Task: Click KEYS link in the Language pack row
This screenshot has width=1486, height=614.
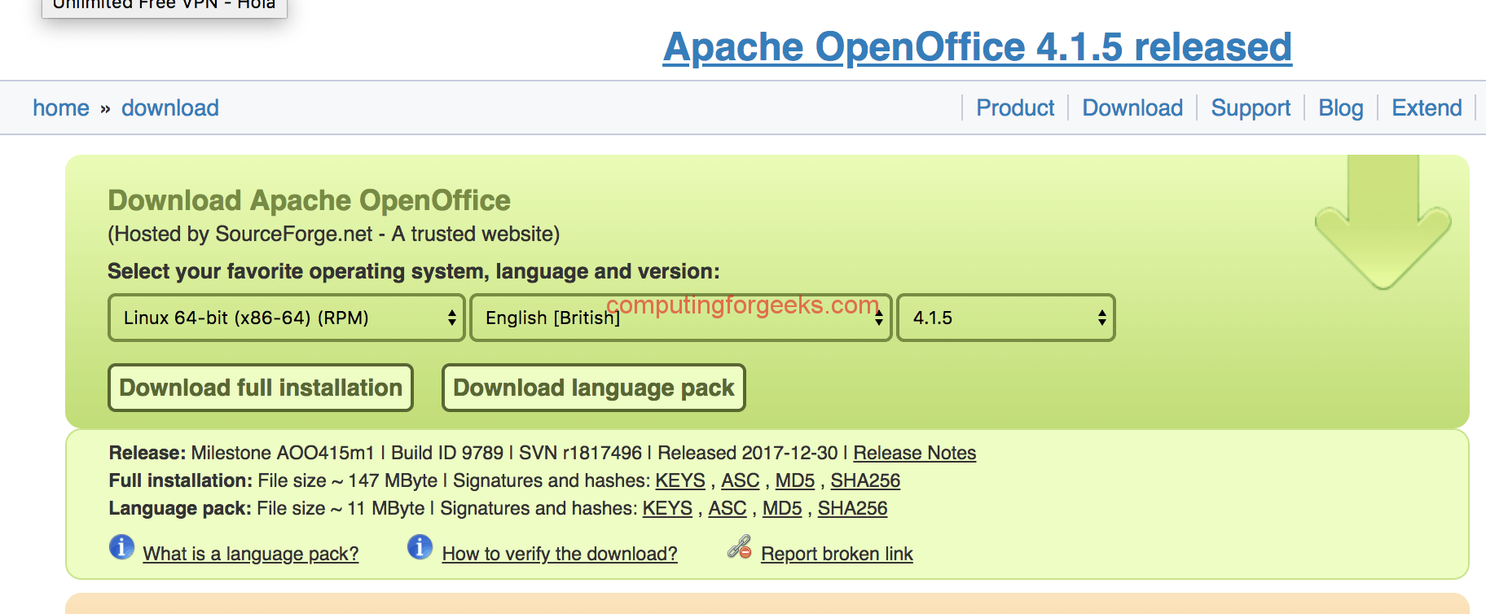Action: 667,508
